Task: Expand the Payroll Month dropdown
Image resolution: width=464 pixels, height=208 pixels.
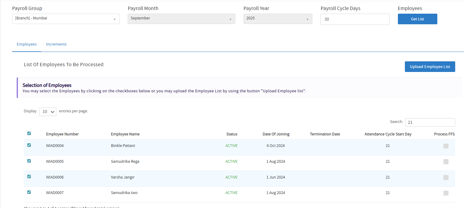Action: point(181,19)
